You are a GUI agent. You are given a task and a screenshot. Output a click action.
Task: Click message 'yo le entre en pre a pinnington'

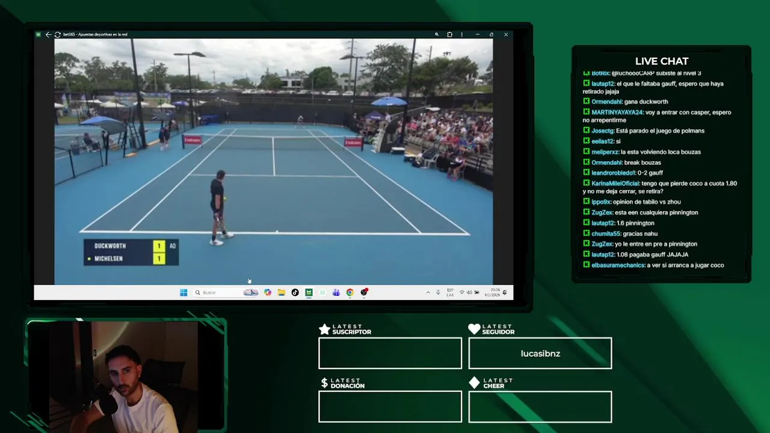coord(656,244)
